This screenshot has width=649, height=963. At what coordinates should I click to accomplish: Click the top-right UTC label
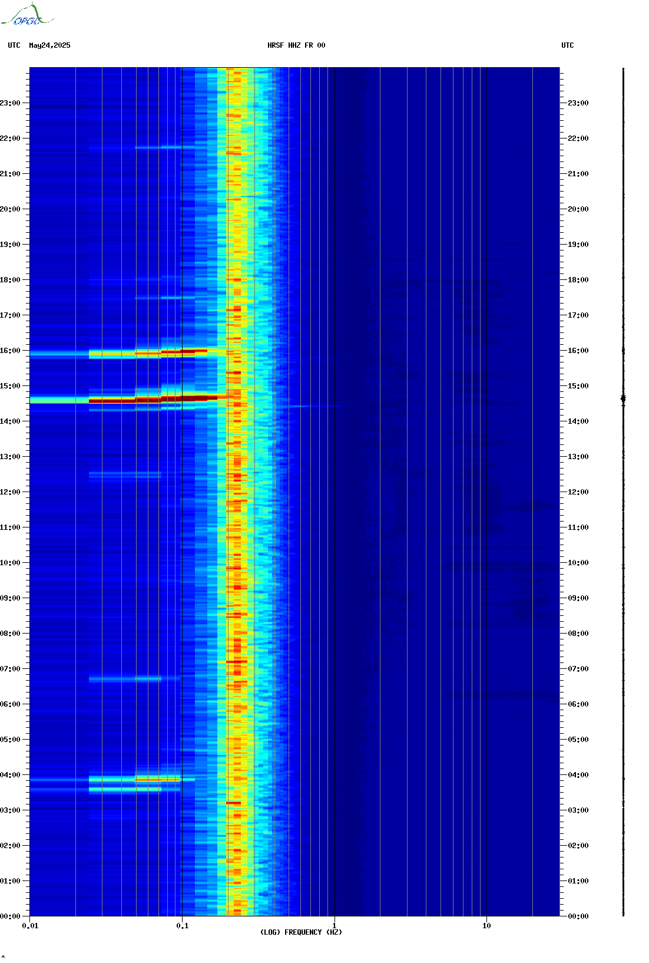568,45
